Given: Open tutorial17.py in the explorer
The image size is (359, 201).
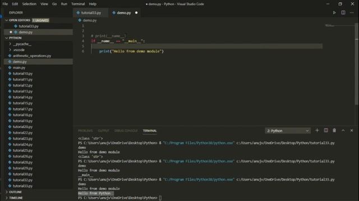Looking at the screenshot, I should tap(22, 109).
